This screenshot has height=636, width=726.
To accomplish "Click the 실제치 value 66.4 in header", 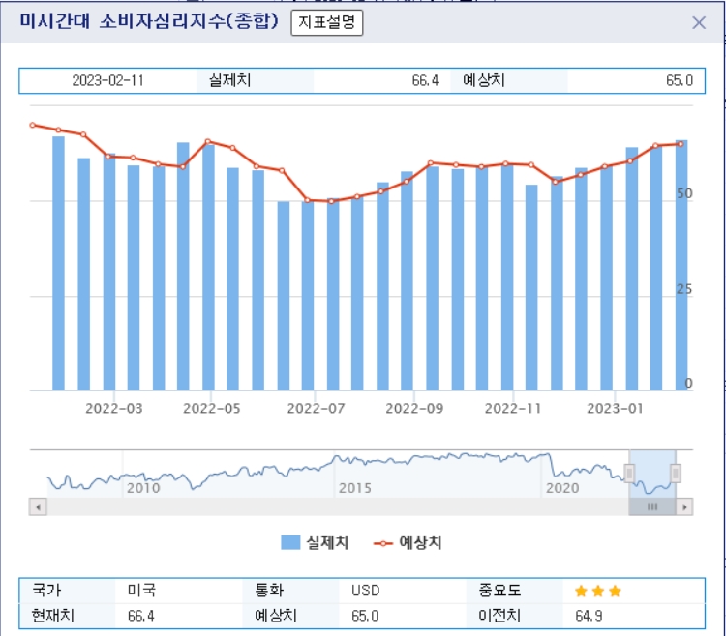I will point(425,80).
